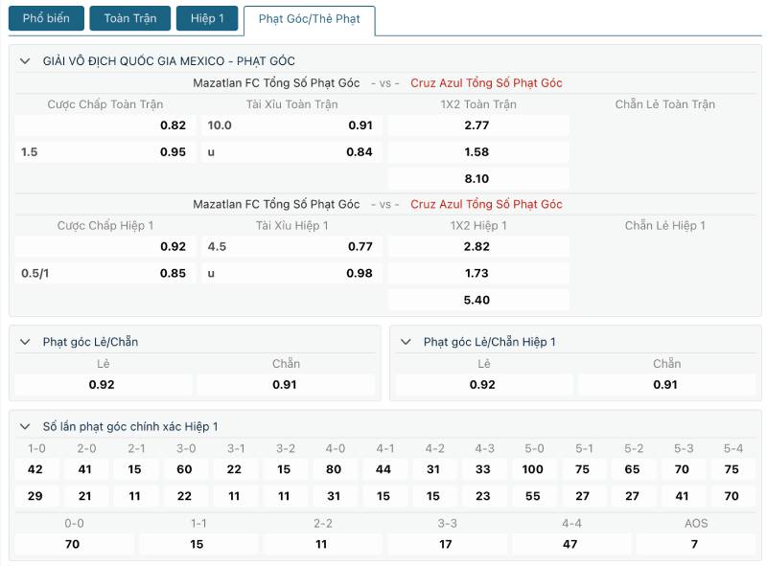
Task: Select the 8.10 draw odds in 1X2 Toàn Trận
Action: pyautogui.click(x=478, y=178)
